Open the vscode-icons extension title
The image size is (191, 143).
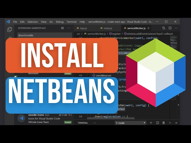36,115
